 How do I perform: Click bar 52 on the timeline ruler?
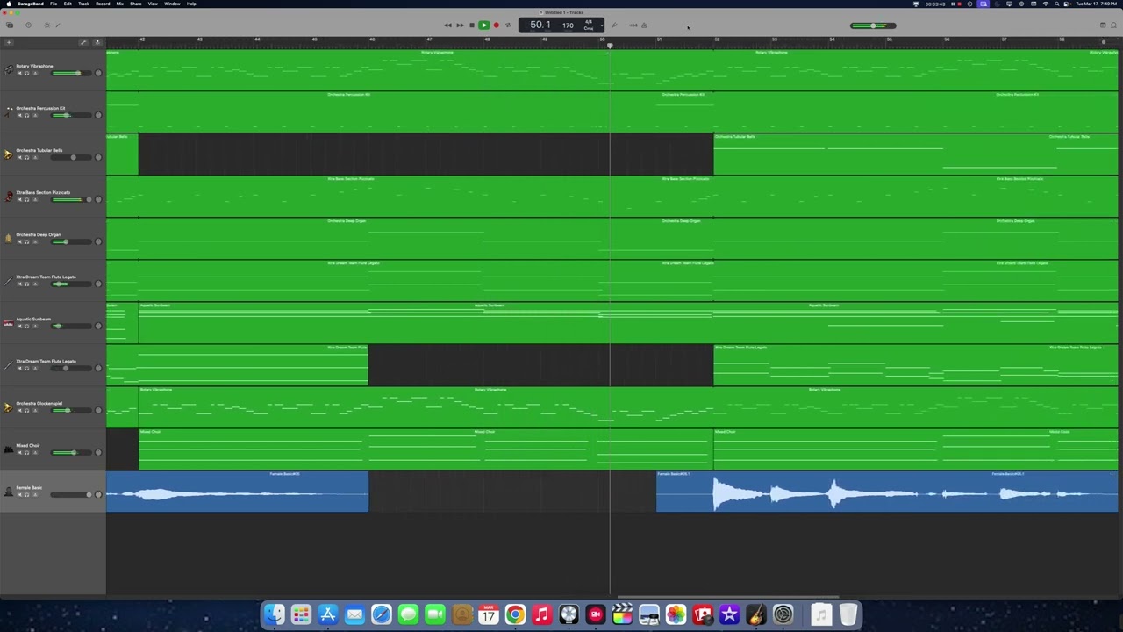click(x=717, y=39)
